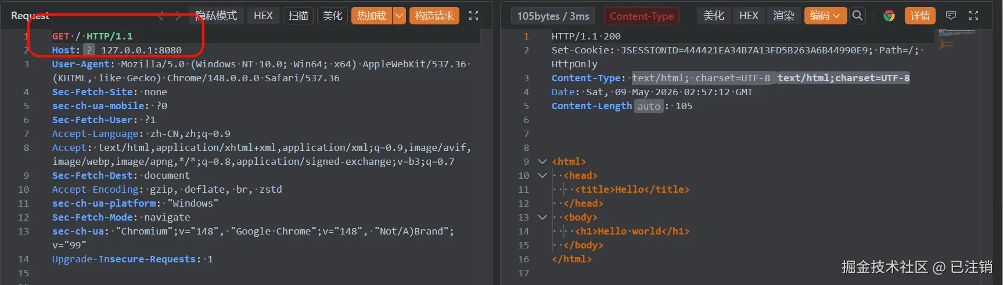1003x285 pixels.
Task: Collapse the <head> fold chevron on line 10
Action: [x=542, y=175]
